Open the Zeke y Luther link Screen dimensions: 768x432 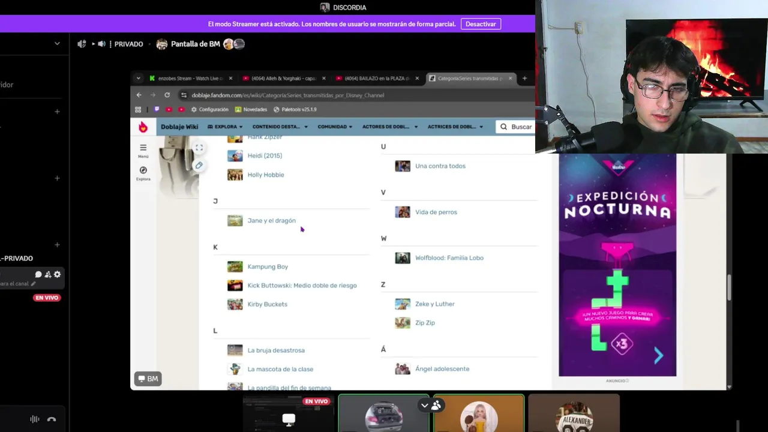pos(435,304)
